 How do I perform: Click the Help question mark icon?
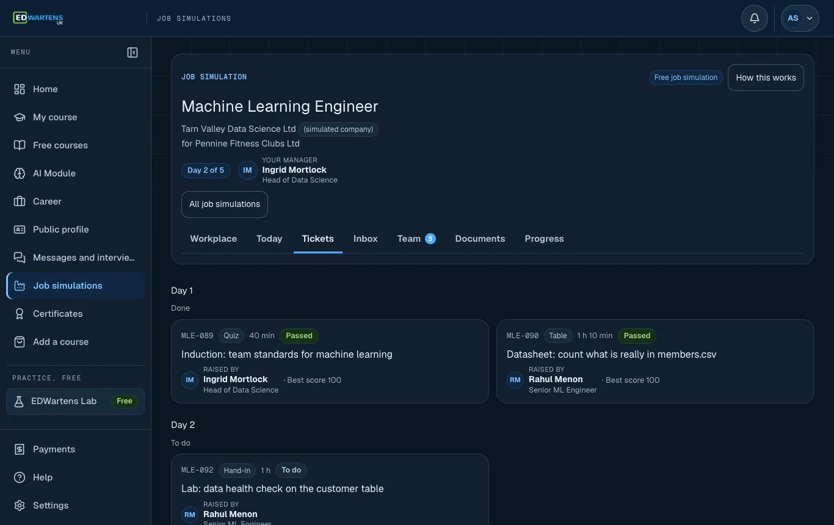pyautogui.click(x=20, y=477)
